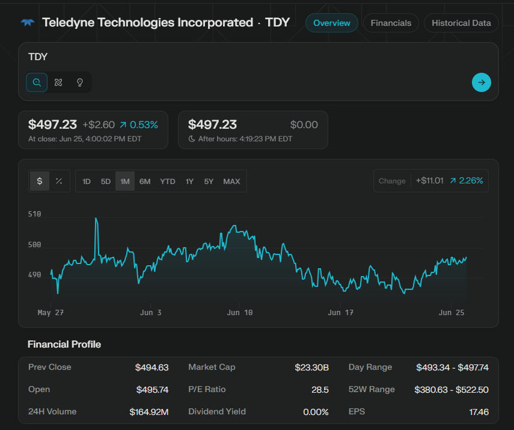Click the 490 y-axis label
This screenshot has width=514, height=430.
[34, 275]
